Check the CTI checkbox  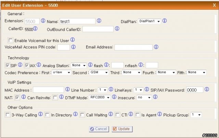[117, 115]
